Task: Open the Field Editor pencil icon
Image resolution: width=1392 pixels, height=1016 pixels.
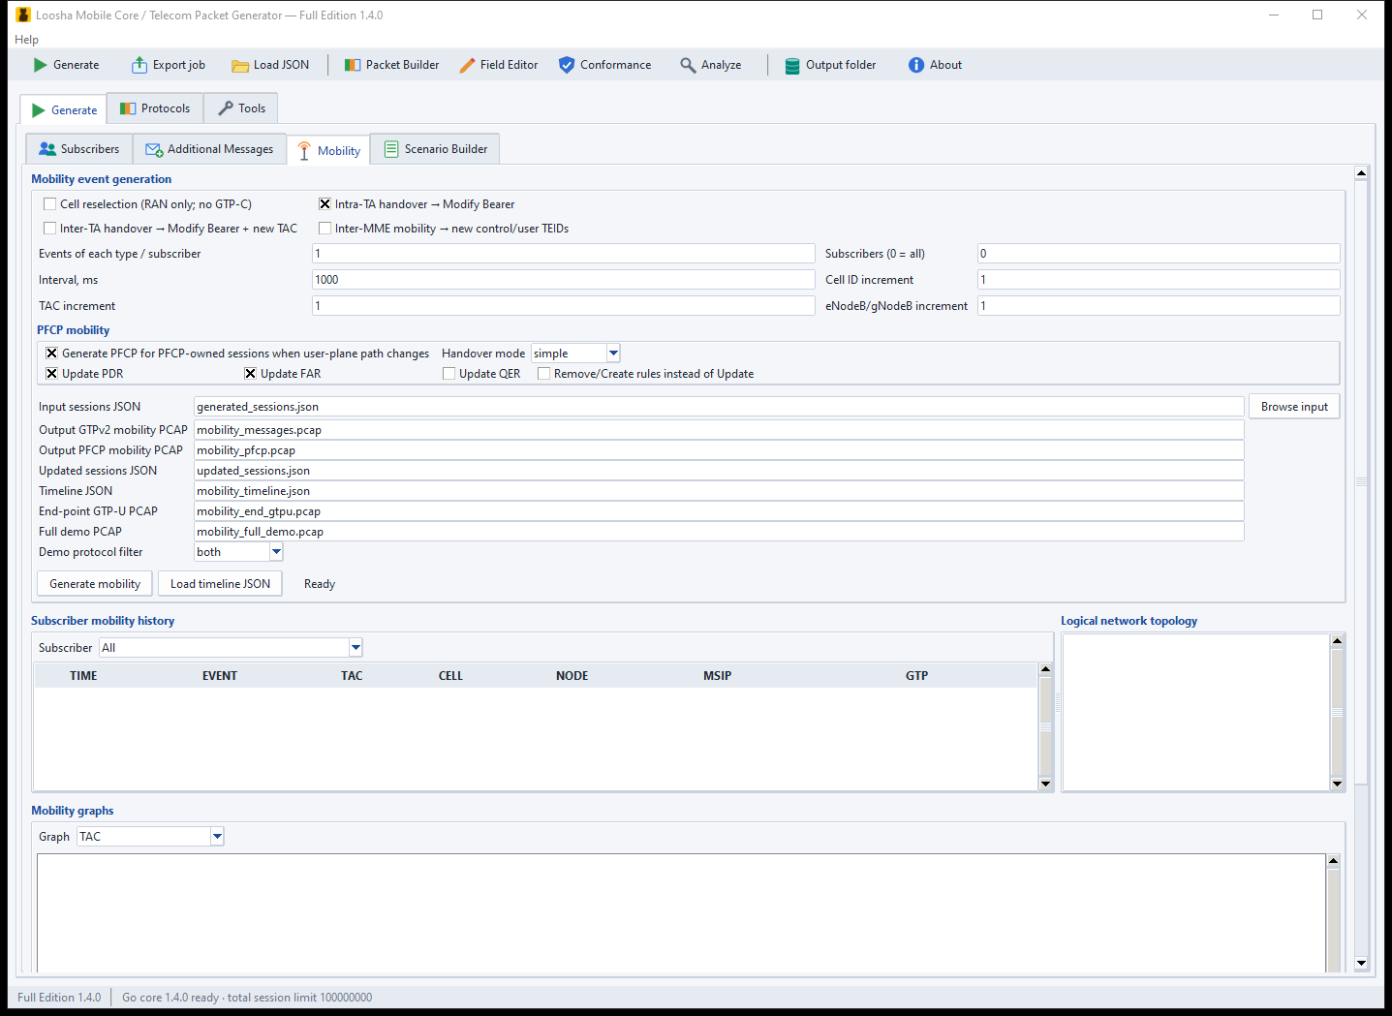Action: tap(467, 65)
